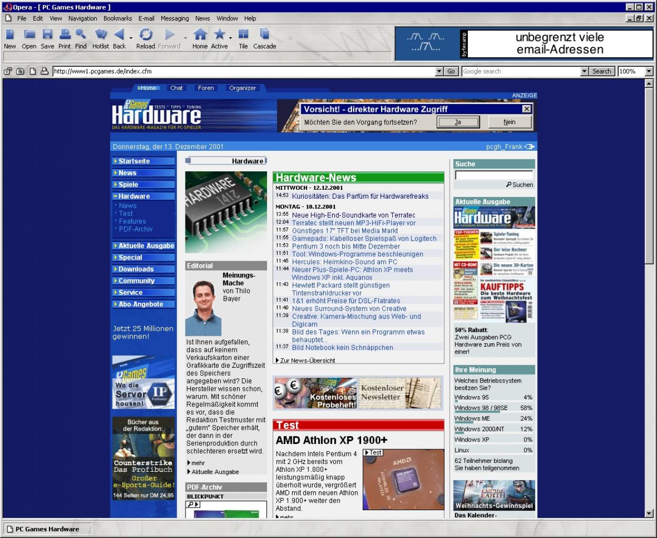Go Back with the arrow icon
This screenshot has height=538, width=657.
119,35
